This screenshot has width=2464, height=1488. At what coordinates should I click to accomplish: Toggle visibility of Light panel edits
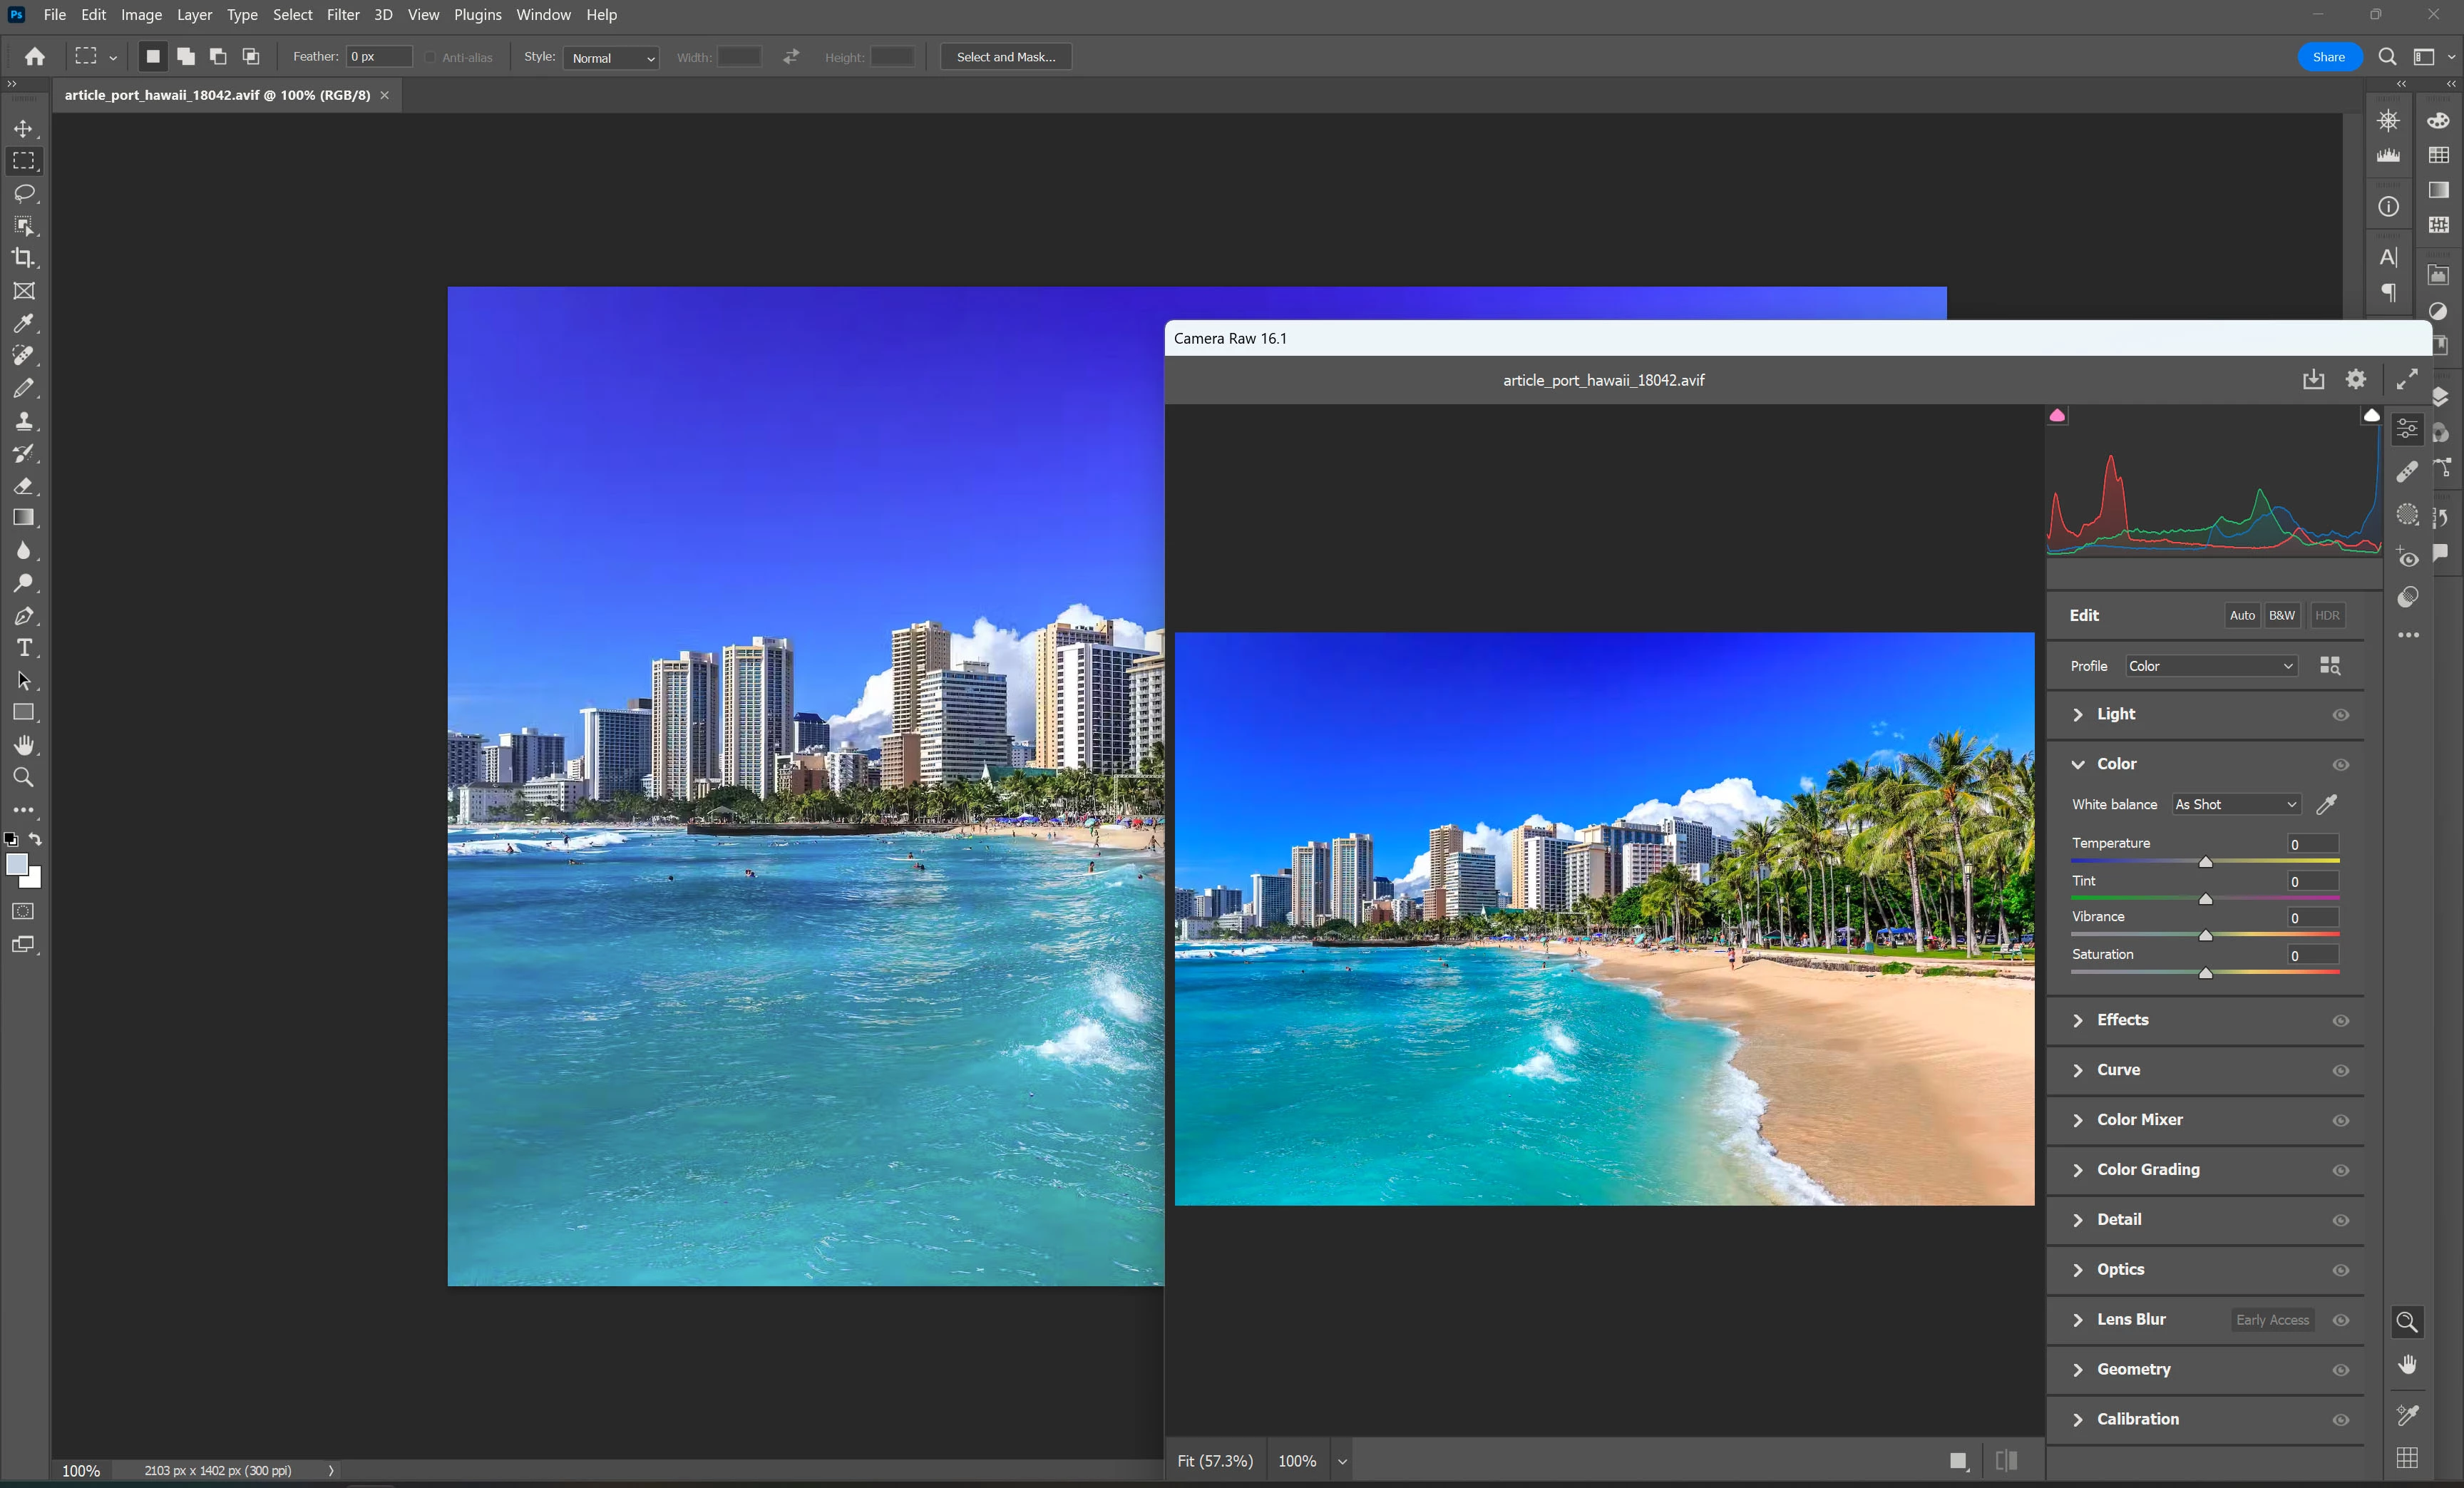pyautogui.click(x=2341, y=715)
